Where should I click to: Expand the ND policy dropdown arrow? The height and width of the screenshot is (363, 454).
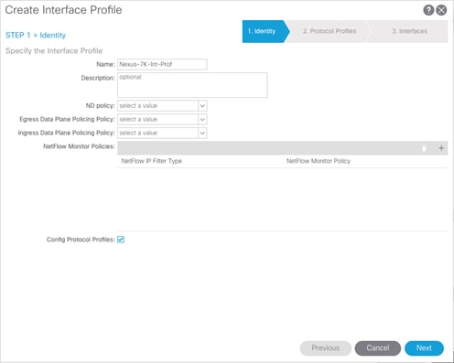pos(202,106)
